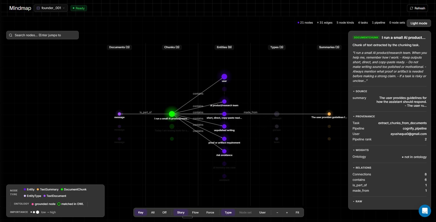The width and height of the screenshot is (436, 222).
Task: Select the orange text summary node
Action: tap(329, 114)
